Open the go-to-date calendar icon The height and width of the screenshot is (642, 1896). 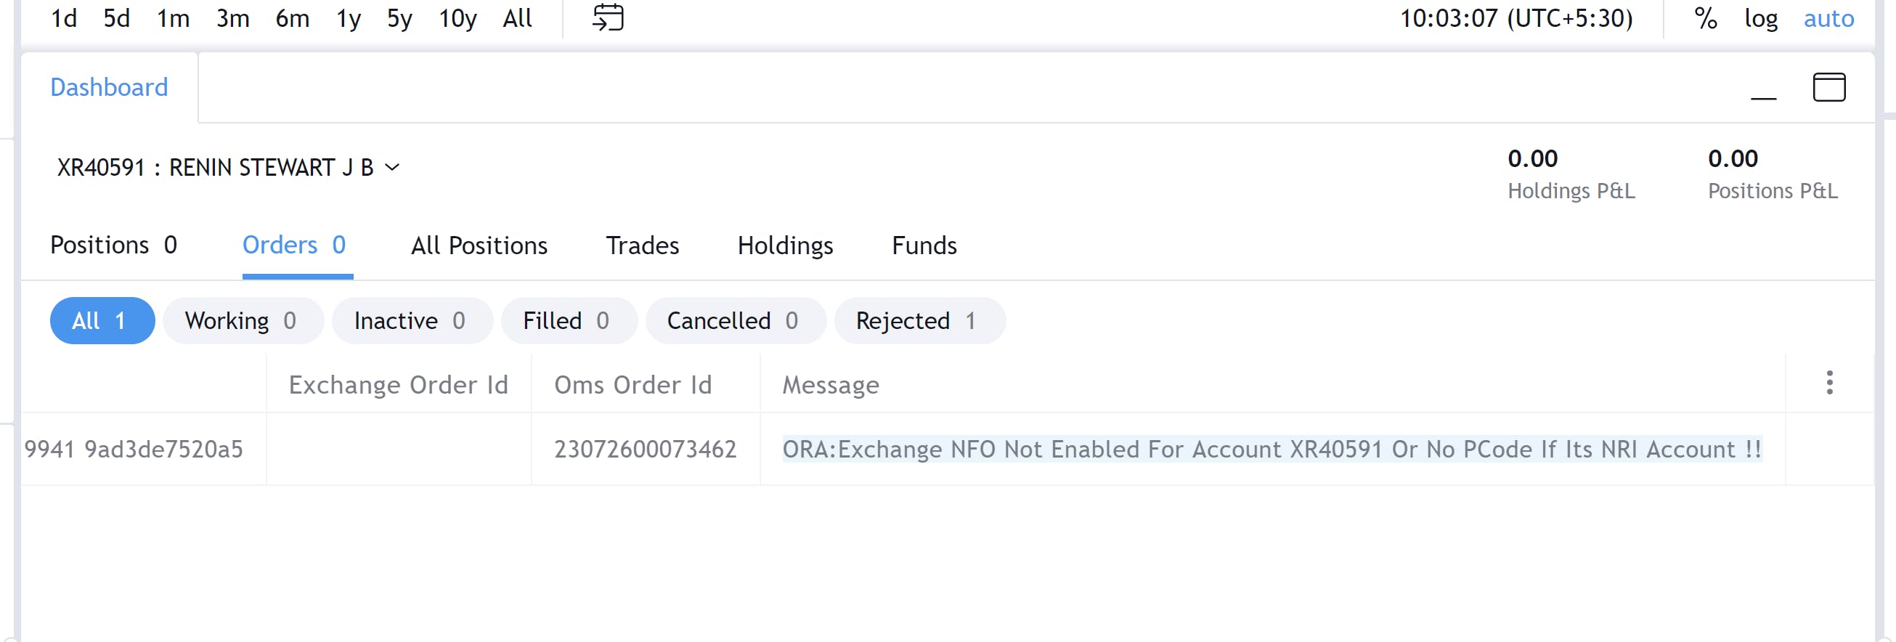coord(608,17)
